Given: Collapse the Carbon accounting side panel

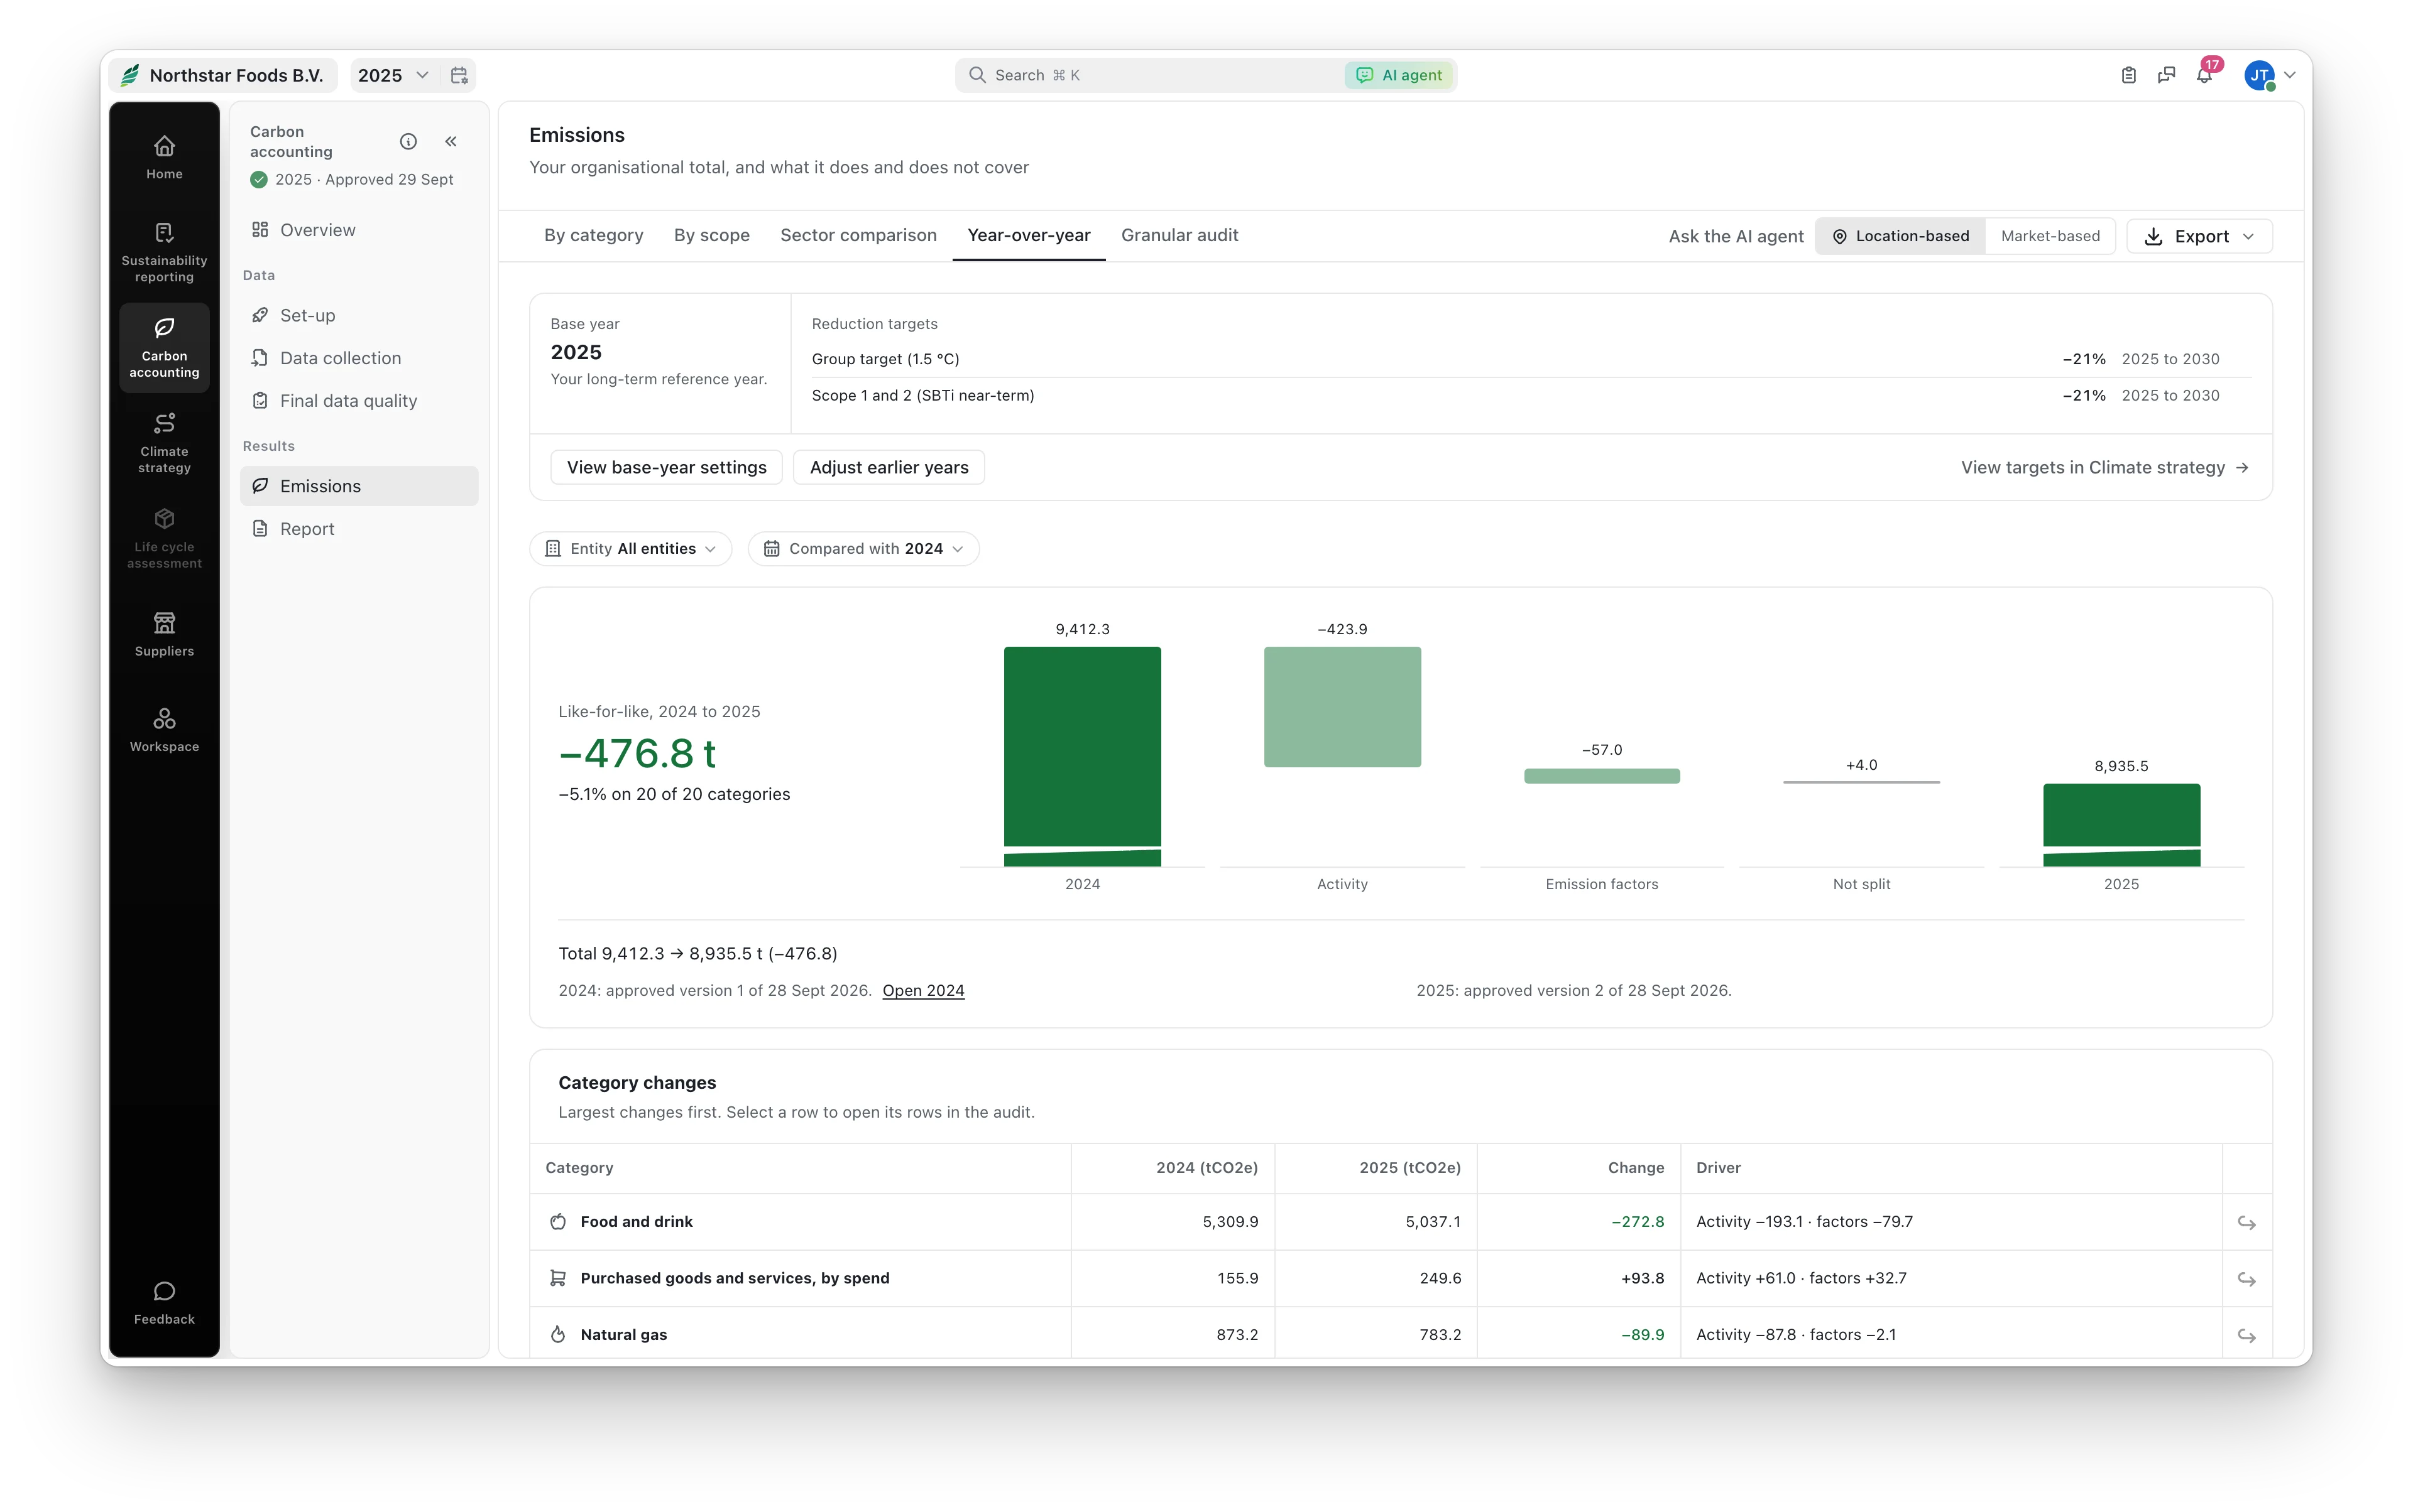Looking at the screenshot, I should point(451,141).
